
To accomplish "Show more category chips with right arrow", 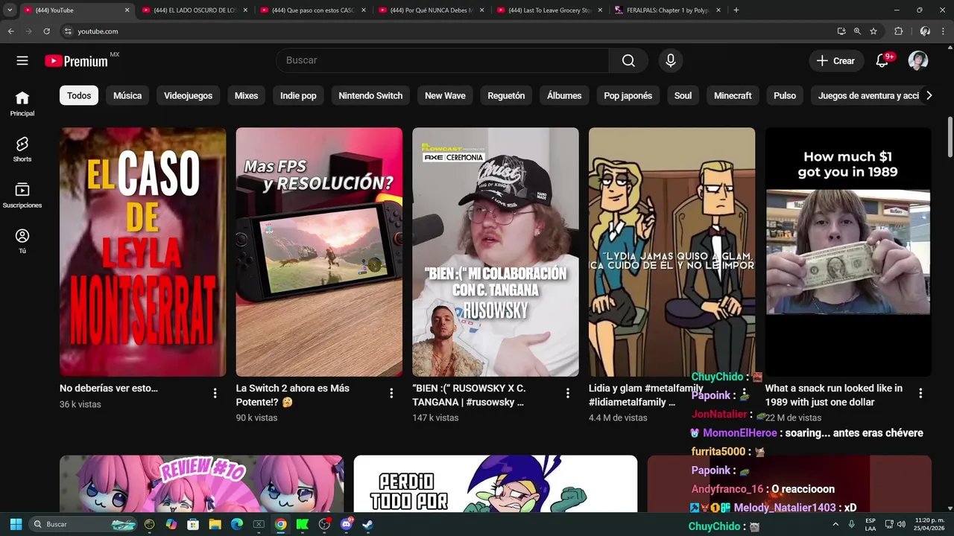I will (929, 95).
